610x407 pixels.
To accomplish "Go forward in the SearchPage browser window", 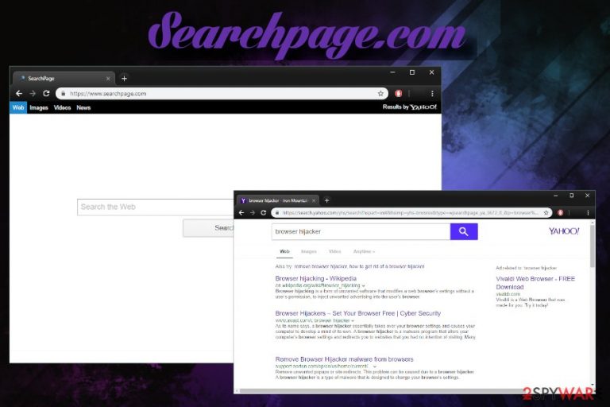I will pos(33,94).
